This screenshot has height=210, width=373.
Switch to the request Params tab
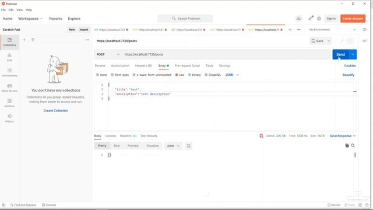pyautogui.click(x=100, y=65)
